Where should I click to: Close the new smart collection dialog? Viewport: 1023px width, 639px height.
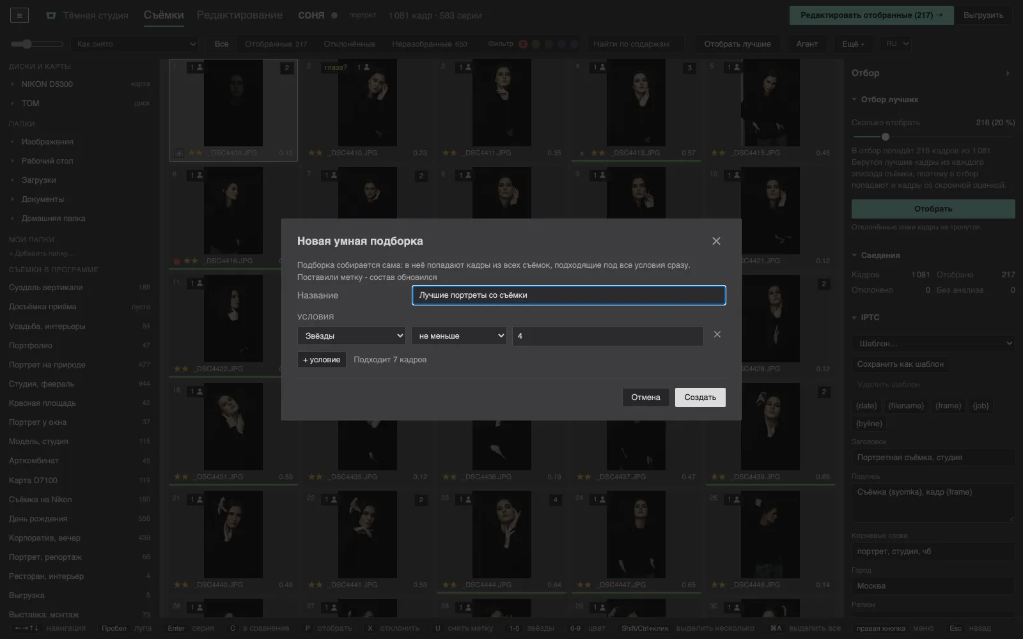point(716,241)
